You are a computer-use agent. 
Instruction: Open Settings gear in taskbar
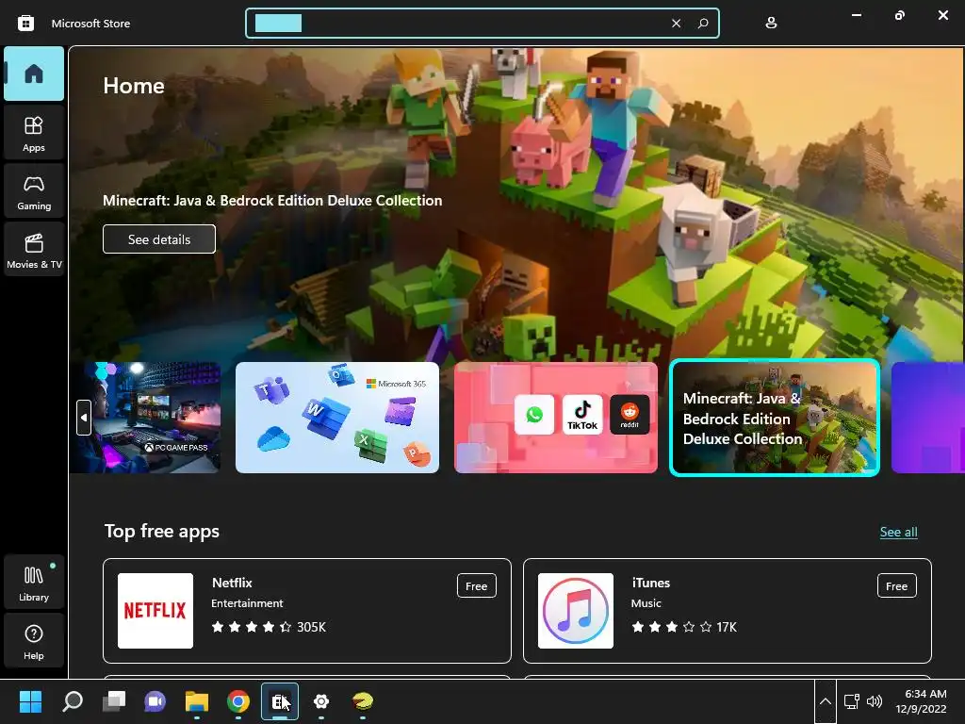tap(321, 701)
